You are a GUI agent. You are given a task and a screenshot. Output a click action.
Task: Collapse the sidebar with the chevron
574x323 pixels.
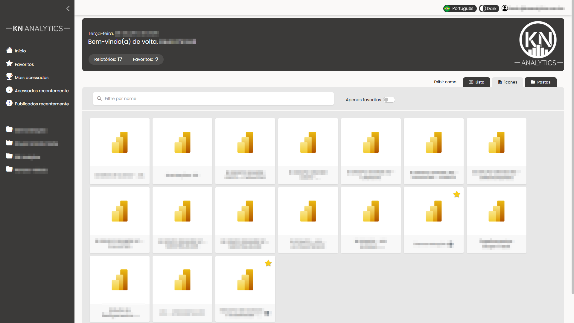[x=68, y=9]
